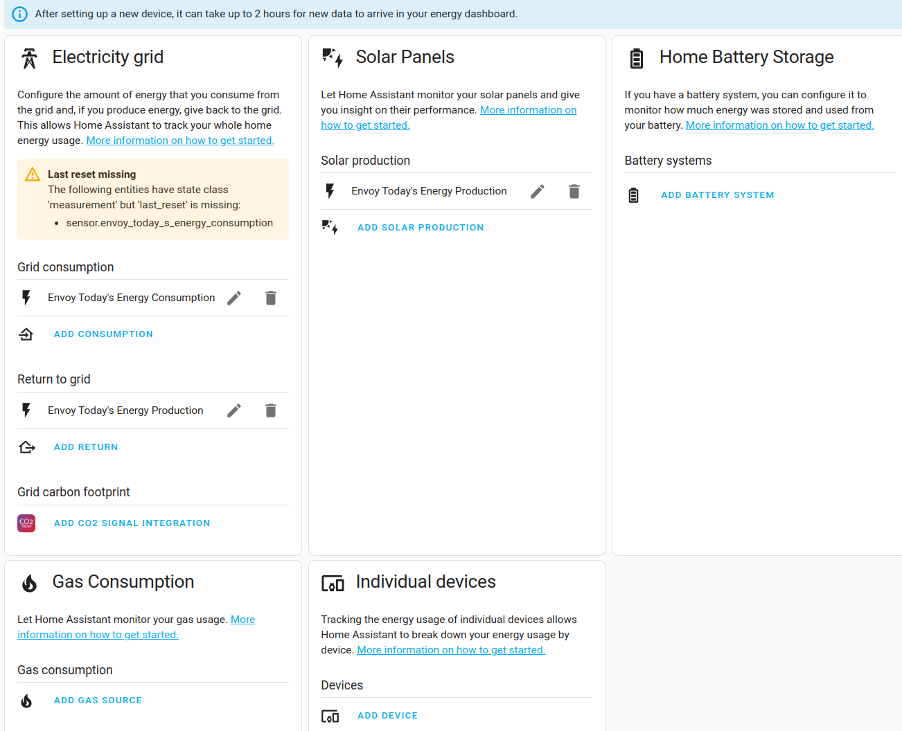Image resolution: width=902 pixels, height=731 pixels.
Task: Click ADD GAS SOURCE
Action: coord(98,700)
